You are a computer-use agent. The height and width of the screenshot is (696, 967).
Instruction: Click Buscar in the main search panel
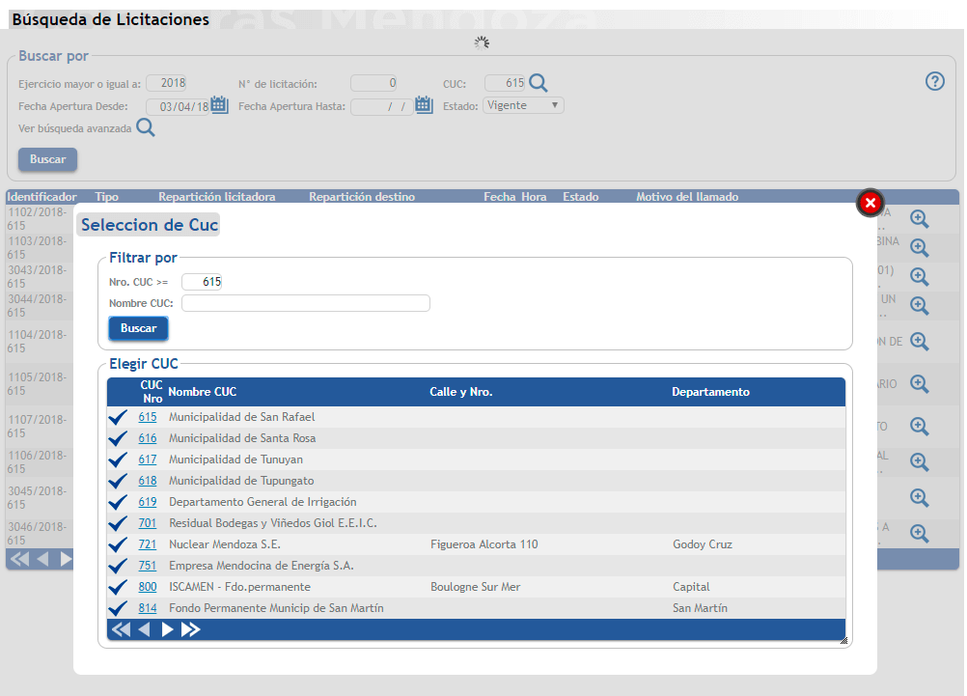coord(47,159)
